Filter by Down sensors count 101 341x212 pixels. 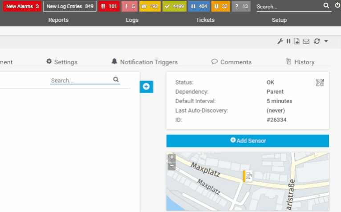pyautogui.click(x=109, y=7)
